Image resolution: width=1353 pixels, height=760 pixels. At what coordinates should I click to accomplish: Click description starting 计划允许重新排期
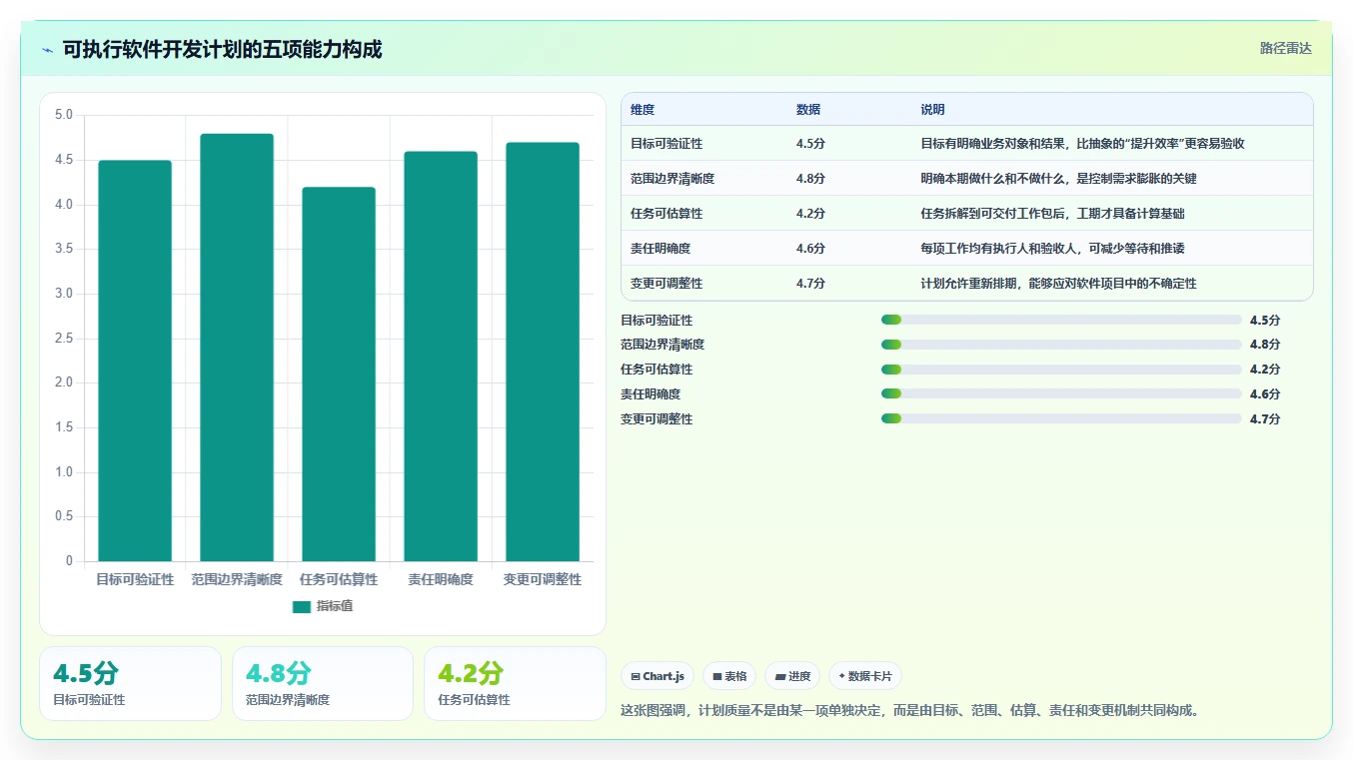[1058, 284]
